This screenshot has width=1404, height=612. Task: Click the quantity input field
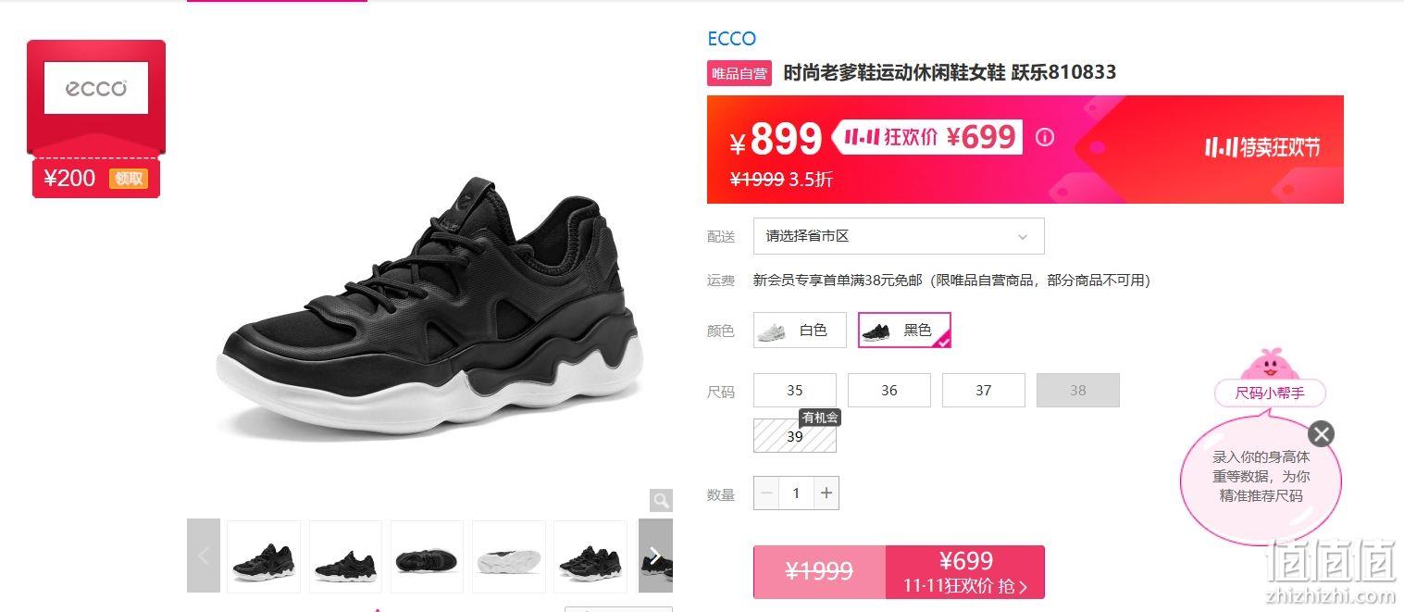coord(796,493)
